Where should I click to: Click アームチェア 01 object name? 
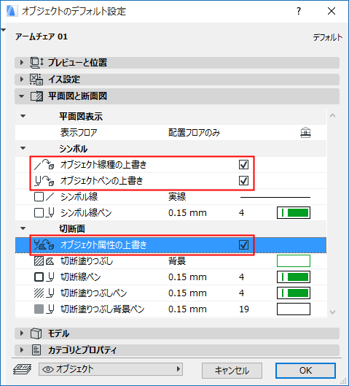[42, 36]
